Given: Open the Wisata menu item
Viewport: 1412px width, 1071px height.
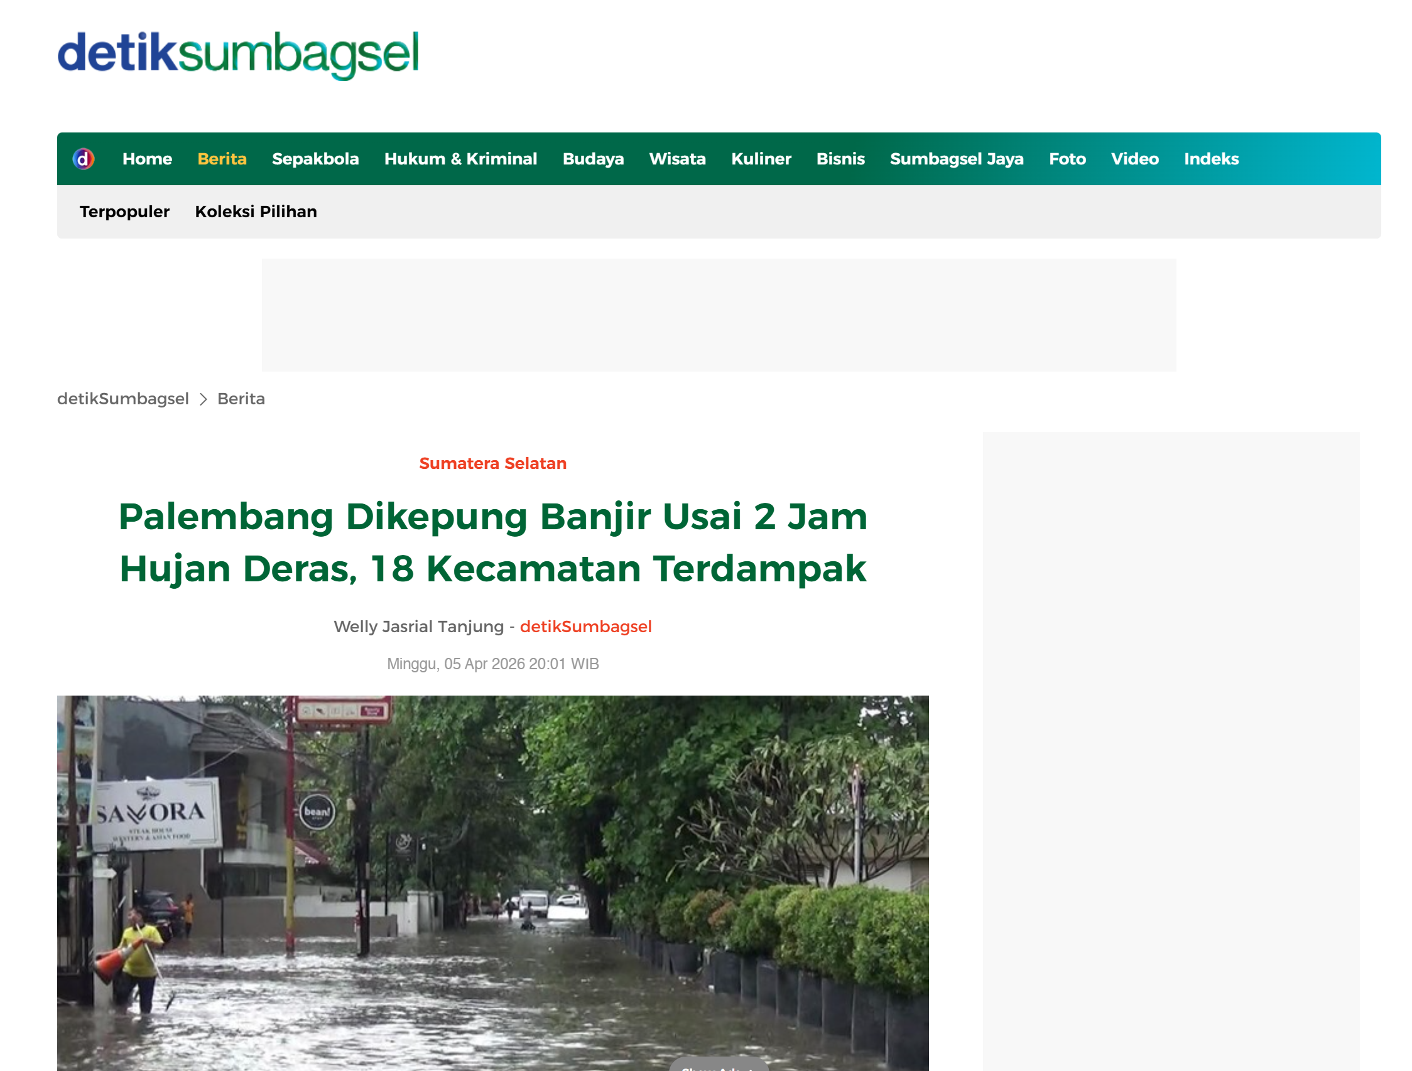Looking at the screenshot, I should (x=677, y=159).
